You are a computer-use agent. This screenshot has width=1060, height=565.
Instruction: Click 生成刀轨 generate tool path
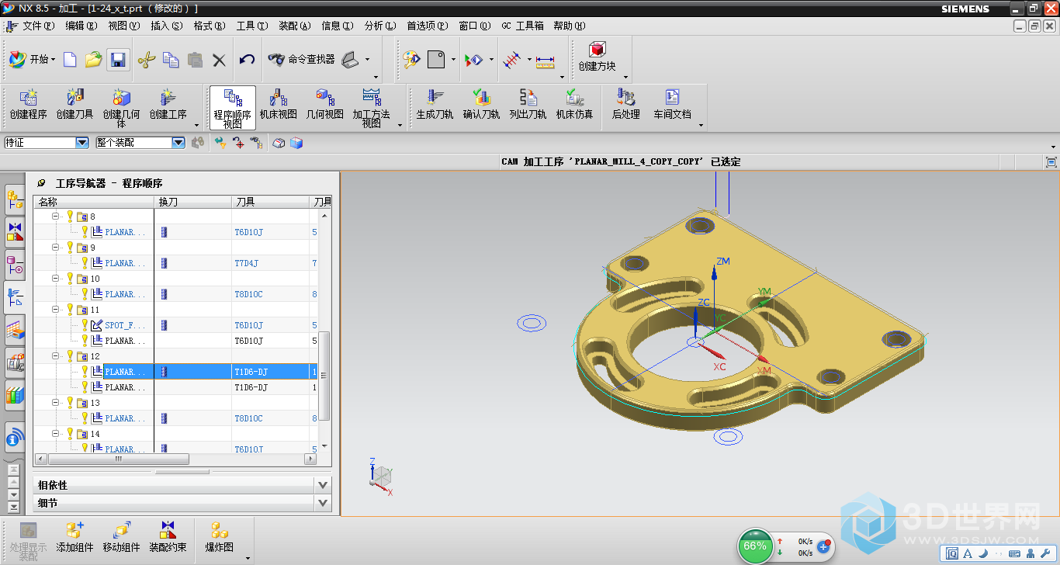point(435,104)
